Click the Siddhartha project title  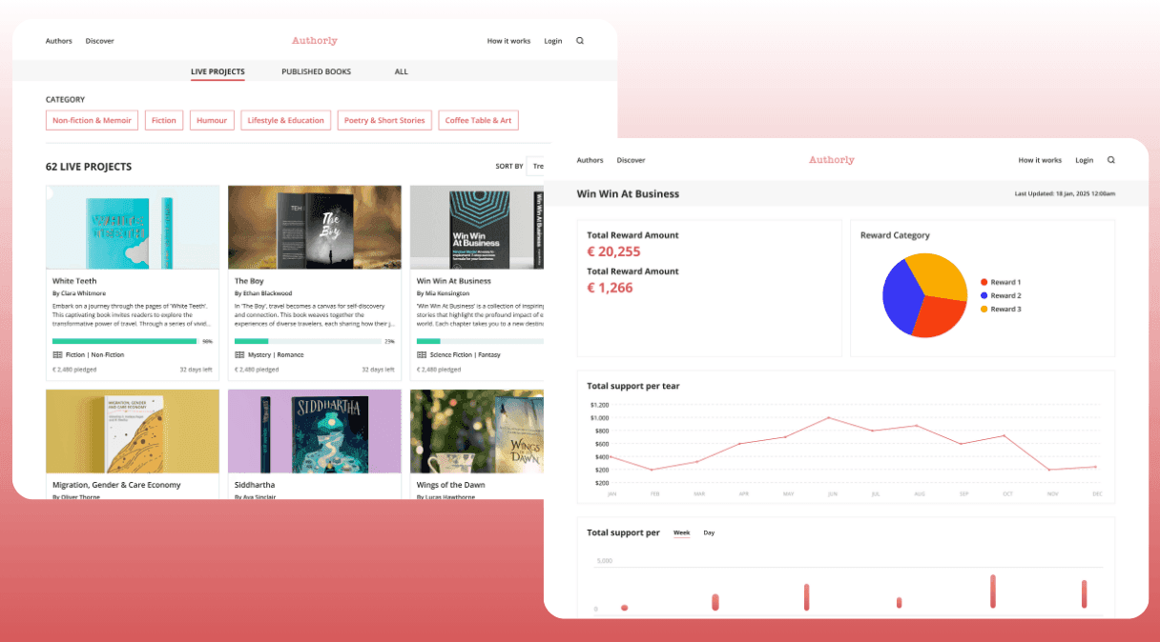tap(253, 485)
